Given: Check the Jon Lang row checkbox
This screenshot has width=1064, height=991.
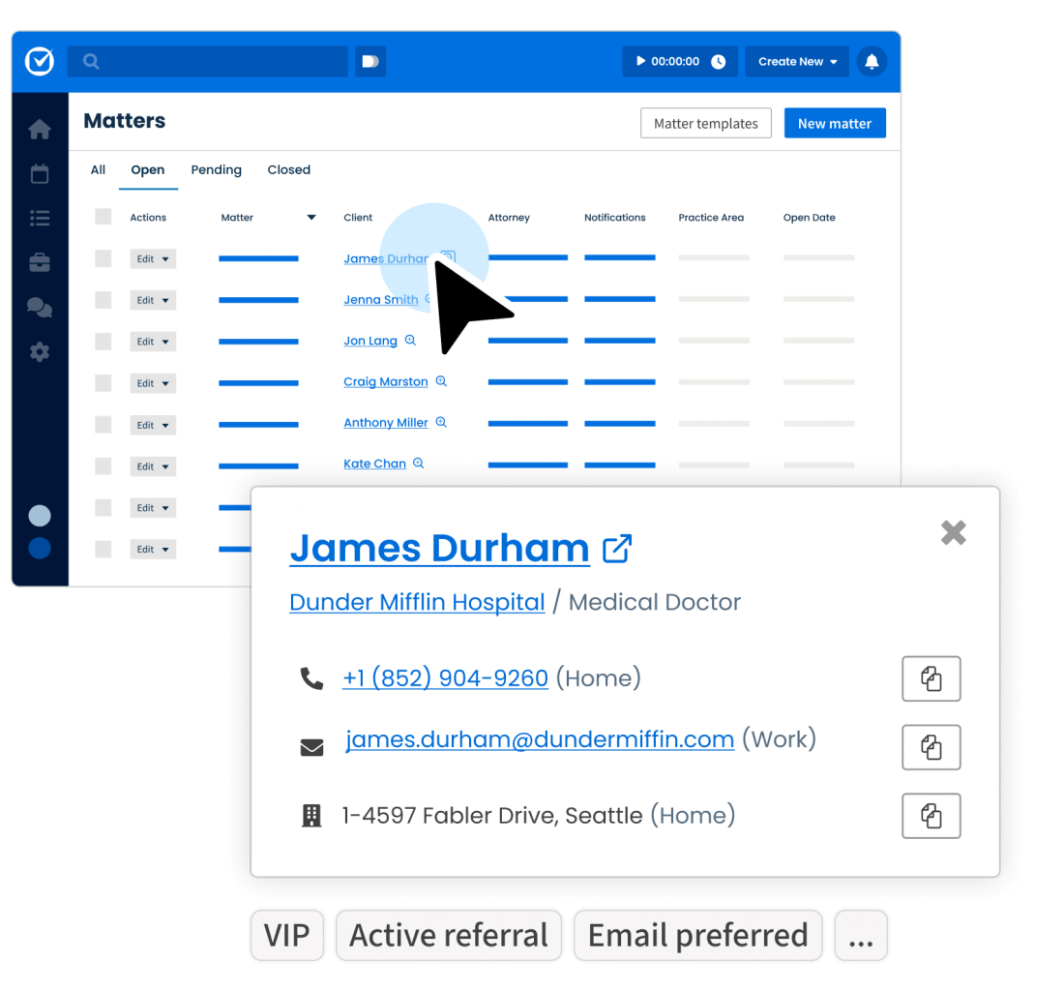Looking at the screenshot, I should tap(103, 342).
